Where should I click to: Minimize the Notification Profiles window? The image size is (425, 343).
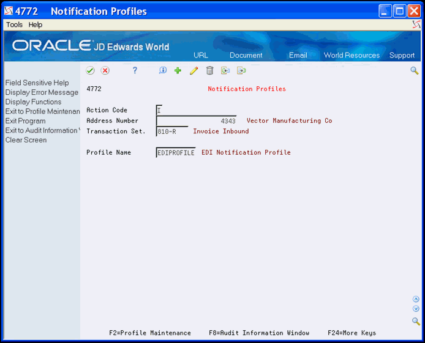(385, 11)
